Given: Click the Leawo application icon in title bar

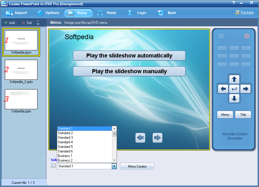Looking at the screenshot, I should point(4,3).
